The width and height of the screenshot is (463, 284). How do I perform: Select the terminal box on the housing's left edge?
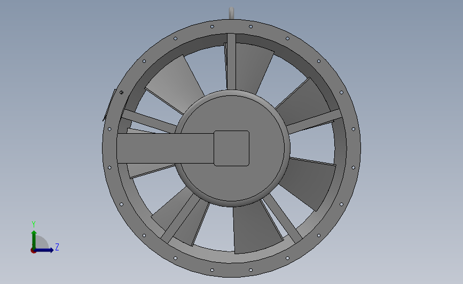coord(109,104)
